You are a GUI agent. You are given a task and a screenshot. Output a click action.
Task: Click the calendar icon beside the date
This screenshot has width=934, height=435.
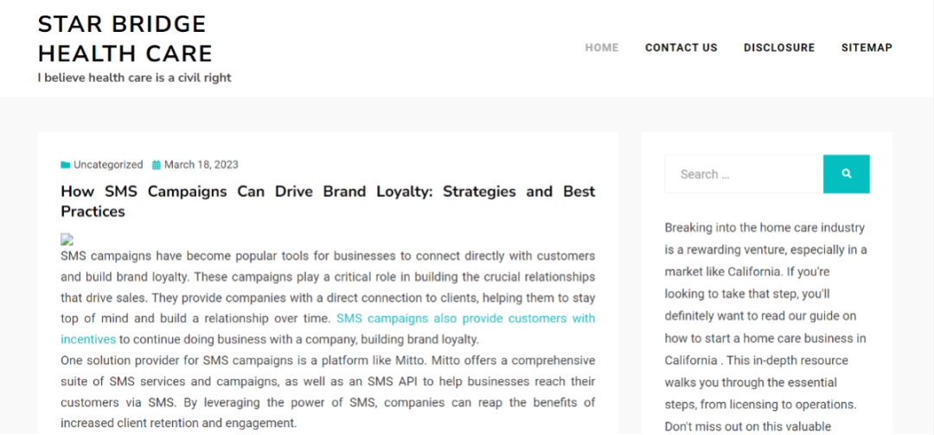(x=157, y=165)
